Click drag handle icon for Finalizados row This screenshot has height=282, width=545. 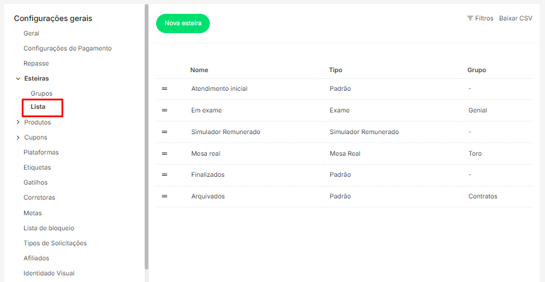point(164,174)
